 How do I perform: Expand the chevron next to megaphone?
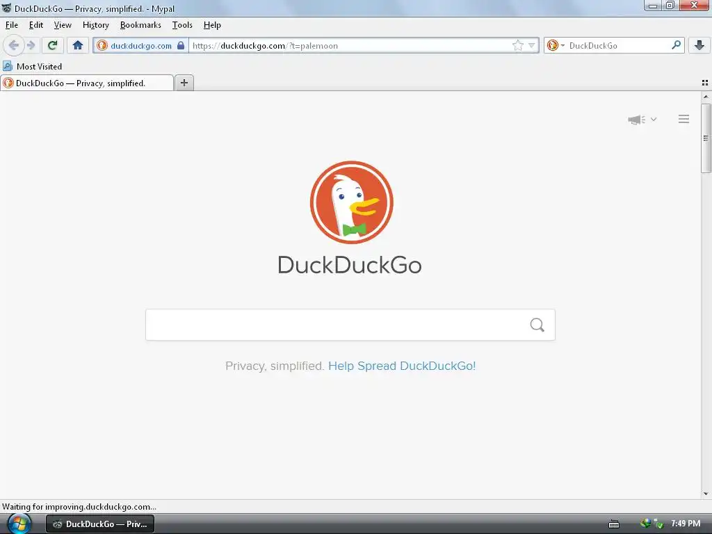coord(654,120)
